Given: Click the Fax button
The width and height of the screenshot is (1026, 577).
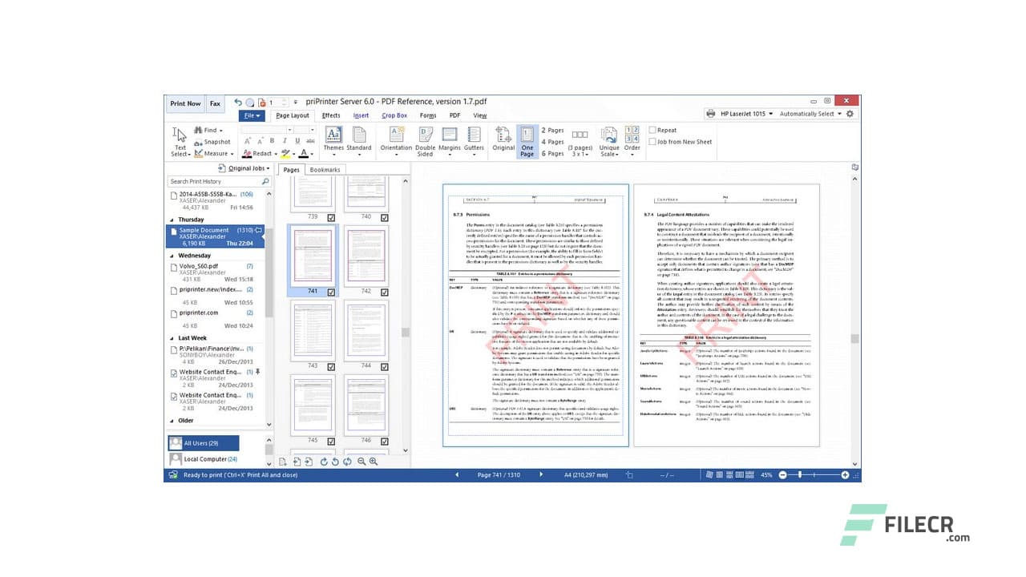Looking at the screenshot, I should click(x=215, y=103).
